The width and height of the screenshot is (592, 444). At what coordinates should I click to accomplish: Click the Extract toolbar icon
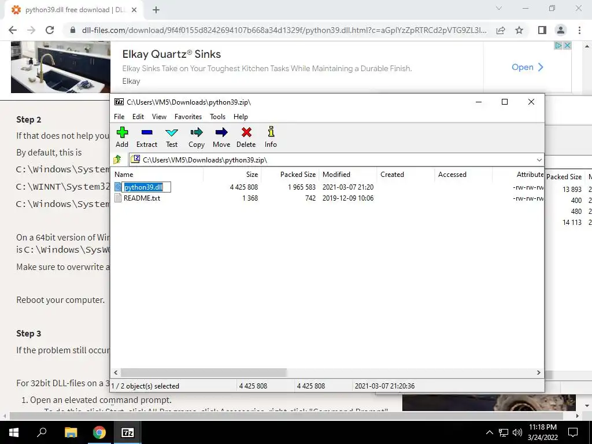[146, 132]
